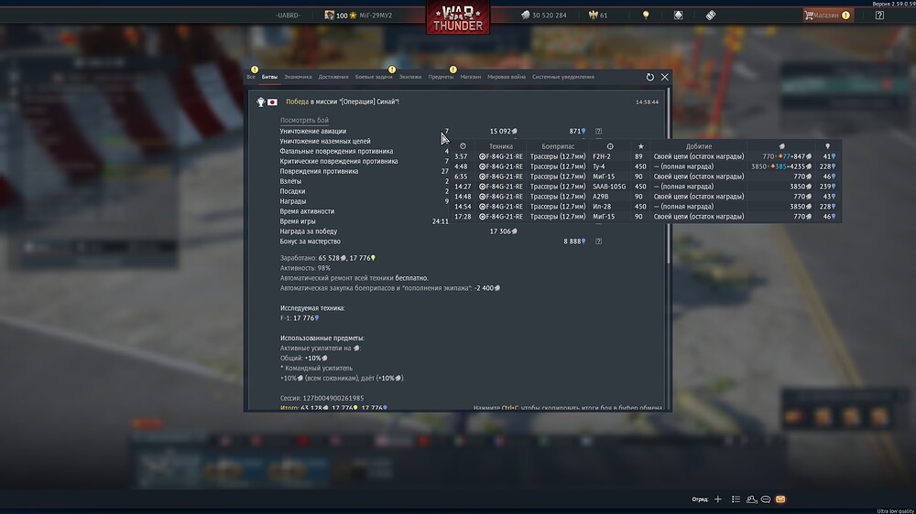
Task: Open the Достижения tab
Action: click(333, 77)
